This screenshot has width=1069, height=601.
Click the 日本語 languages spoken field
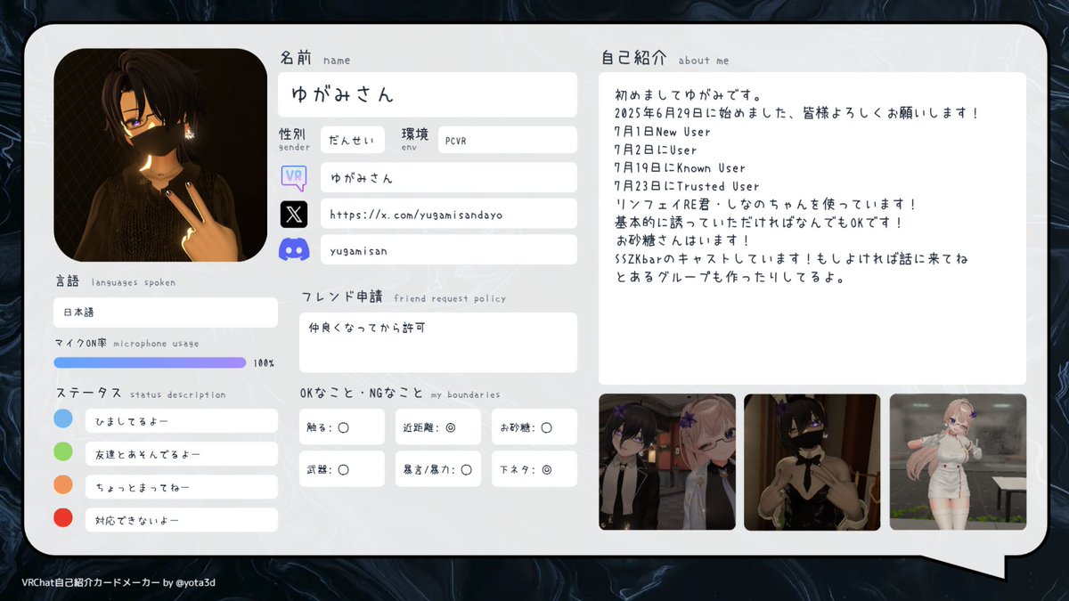pos(166,313)
